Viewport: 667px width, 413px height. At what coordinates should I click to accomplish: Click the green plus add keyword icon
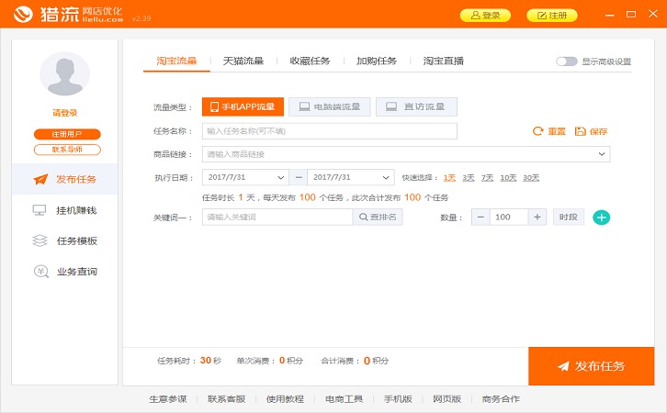point(601,218)
